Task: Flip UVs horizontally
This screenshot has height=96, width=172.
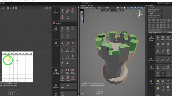Action: (x=62, y=29)
